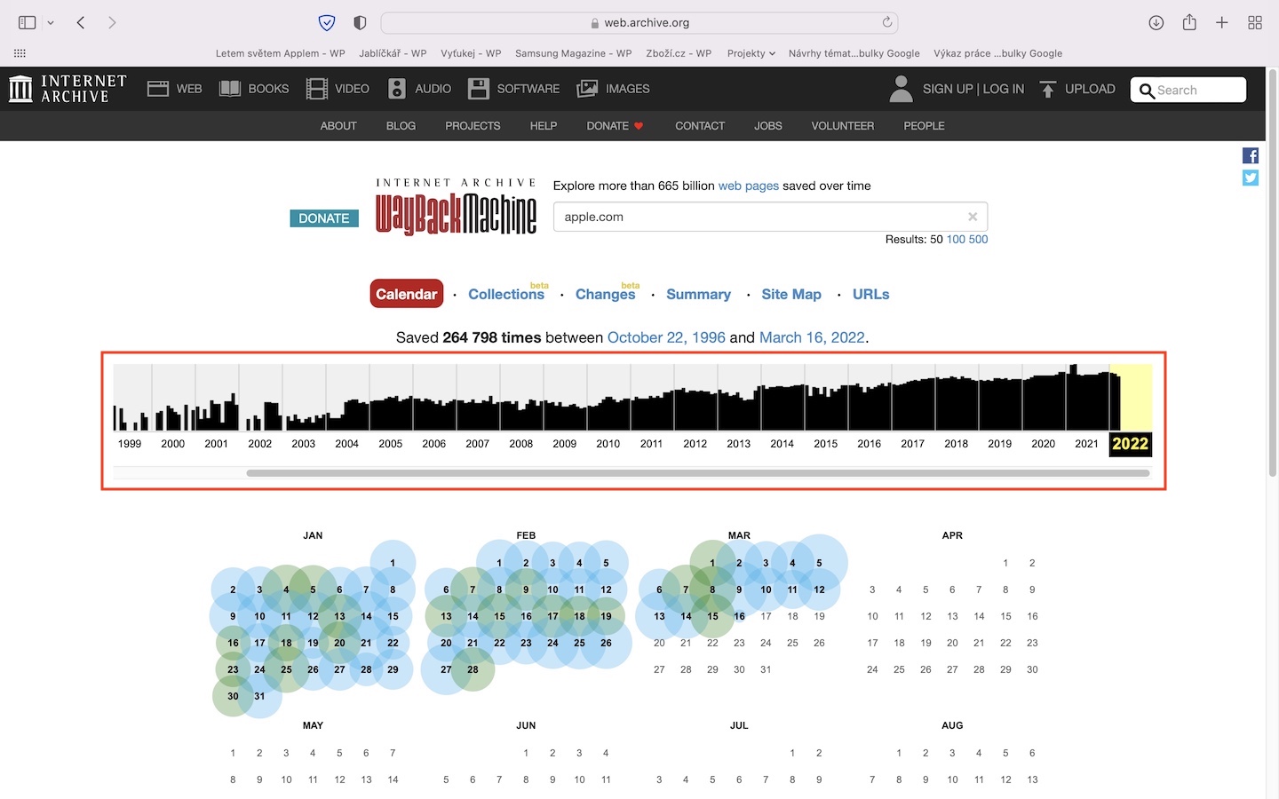Open the Web section icon
1279x799 pixels.
point(158,89)
